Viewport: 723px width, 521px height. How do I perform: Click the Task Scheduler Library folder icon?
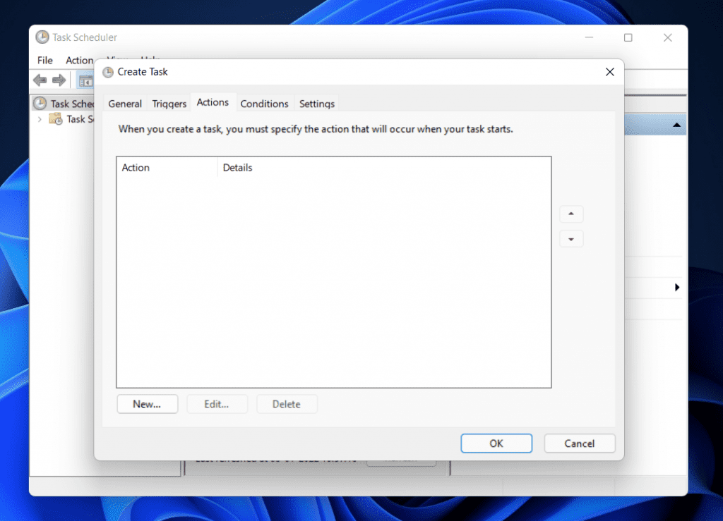pyautogui.click(x=55, y=119)
